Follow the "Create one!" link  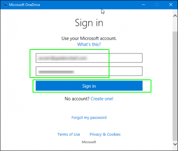pos(102,99)
